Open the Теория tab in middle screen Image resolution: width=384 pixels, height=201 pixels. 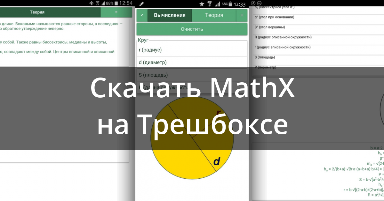point(214,15)
